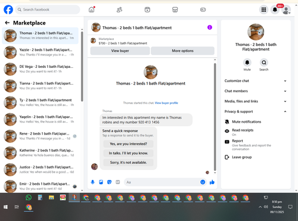Screen dimensions: 298x221
Task: Open the emoji picker in message box
Action: point(203,182)
